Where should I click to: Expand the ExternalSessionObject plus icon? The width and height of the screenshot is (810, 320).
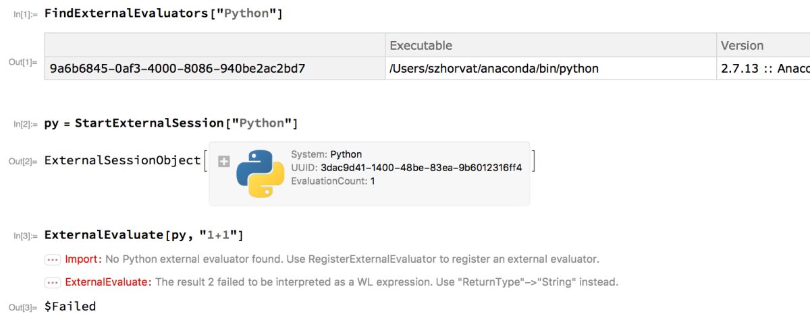click(225, 161)
